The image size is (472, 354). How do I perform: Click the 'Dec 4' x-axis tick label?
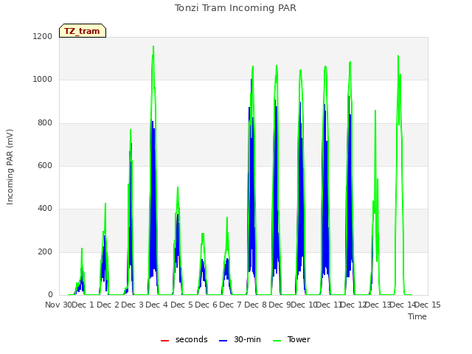pyautogui.click(x=156, y=305)
